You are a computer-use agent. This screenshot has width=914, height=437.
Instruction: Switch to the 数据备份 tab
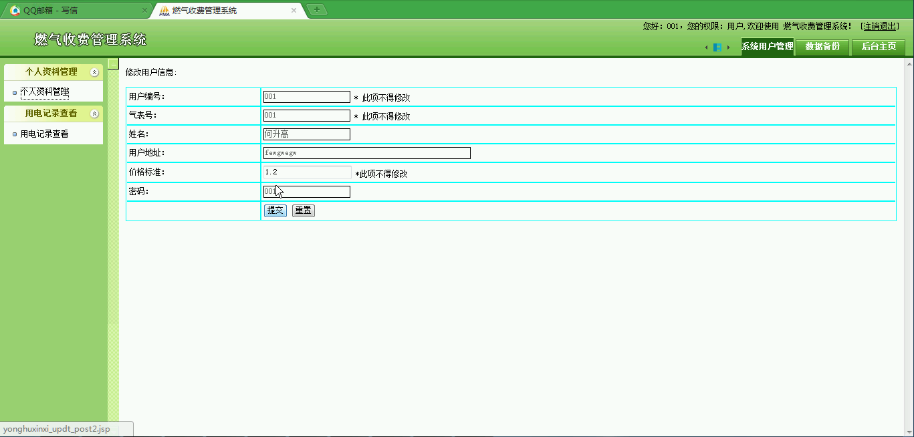coord(822,47)
